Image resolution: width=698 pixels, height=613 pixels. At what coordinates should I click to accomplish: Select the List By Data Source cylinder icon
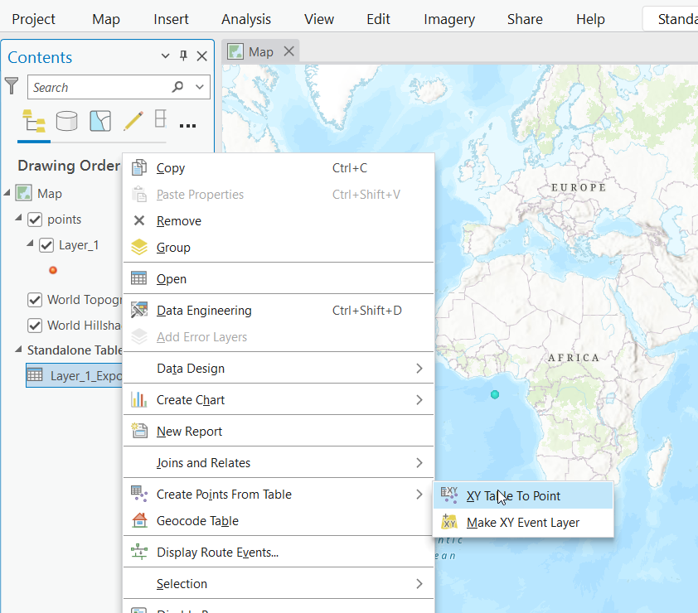click(67, 121)
